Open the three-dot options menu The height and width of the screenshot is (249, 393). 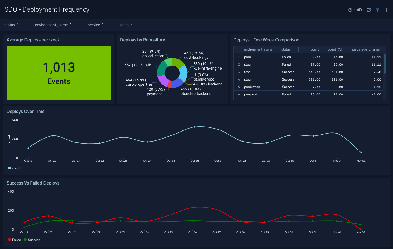click(x=386, y=10)
